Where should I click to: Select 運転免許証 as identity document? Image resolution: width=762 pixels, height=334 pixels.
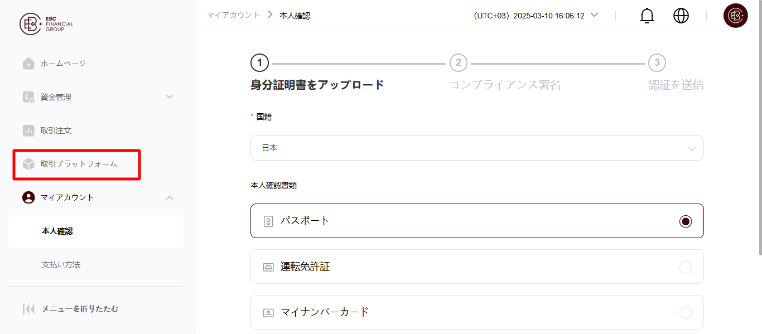click(x=686, y=267)
